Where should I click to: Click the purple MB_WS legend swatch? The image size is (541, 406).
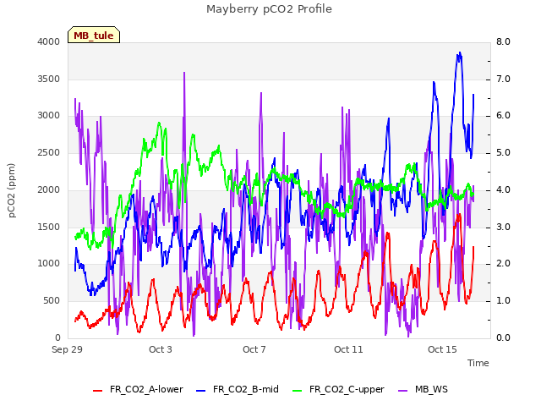(402, 391)
